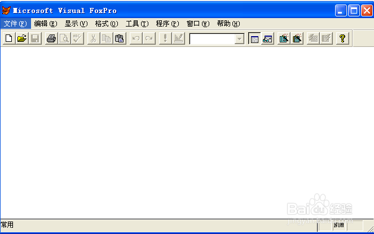Viewport: 374px width, 234px height.
Task: Open the database dropdown arrow
Action: pyautogui.click(x=239, y=39)
